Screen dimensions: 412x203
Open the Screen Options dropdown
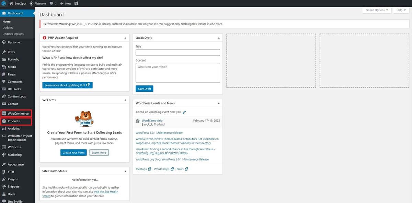click(377, 10)
